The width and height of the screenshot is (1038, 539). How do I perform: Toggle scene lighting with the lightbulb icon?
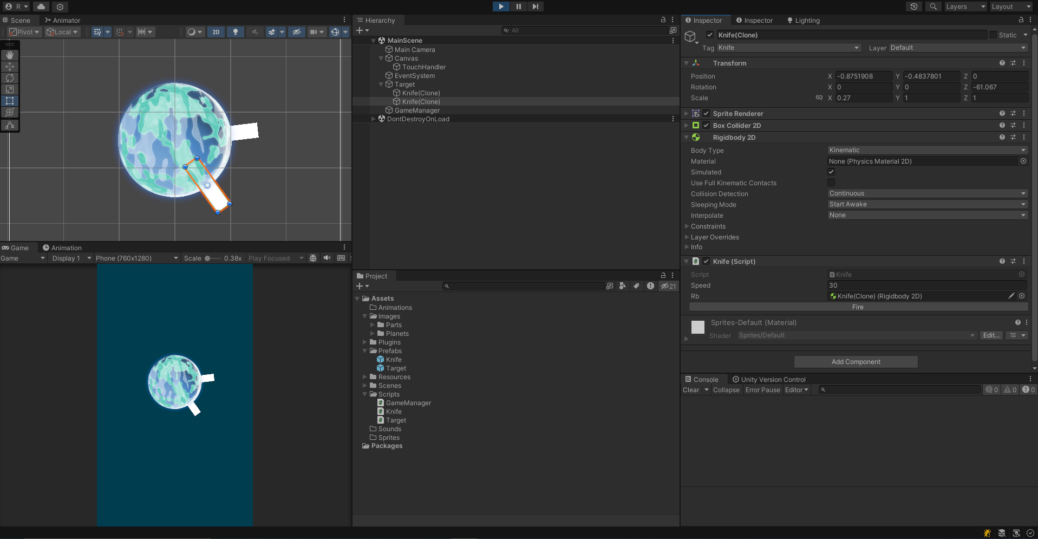235,32
